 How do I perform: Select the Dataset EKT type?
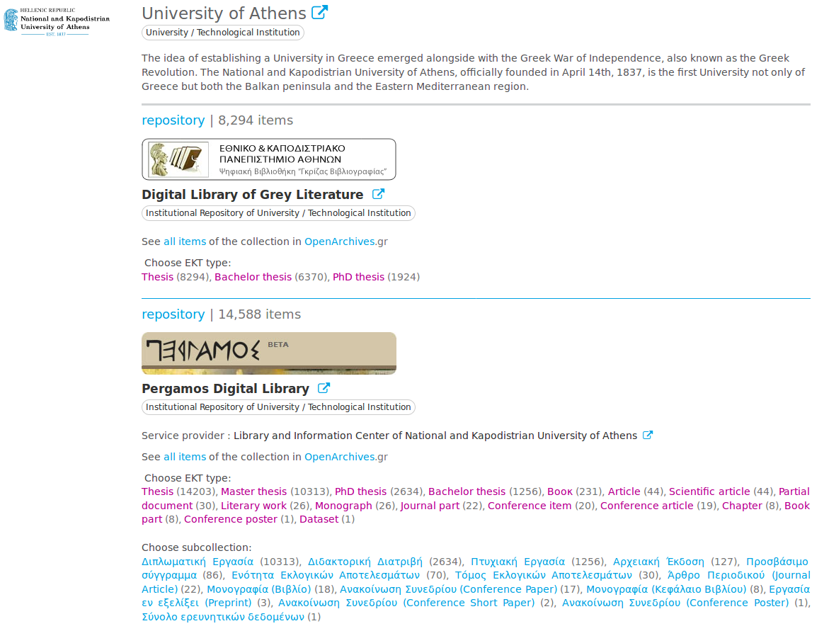(x=319, y=519)
